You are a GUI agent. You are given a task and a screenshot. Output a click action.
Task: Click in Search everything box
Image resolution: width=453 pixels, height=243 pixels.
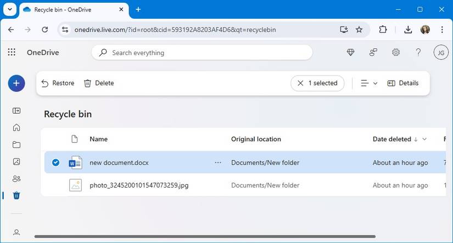[x=202, y=53]
